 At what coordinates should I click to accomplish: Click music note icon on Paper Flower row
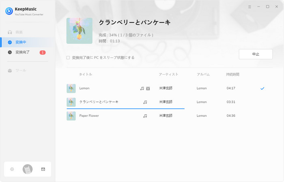[145, 116]
